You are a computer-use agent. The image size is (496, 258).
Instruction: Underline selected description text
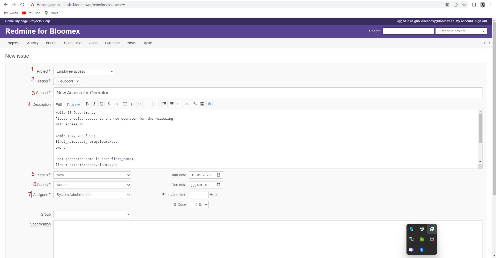(102, 104)
